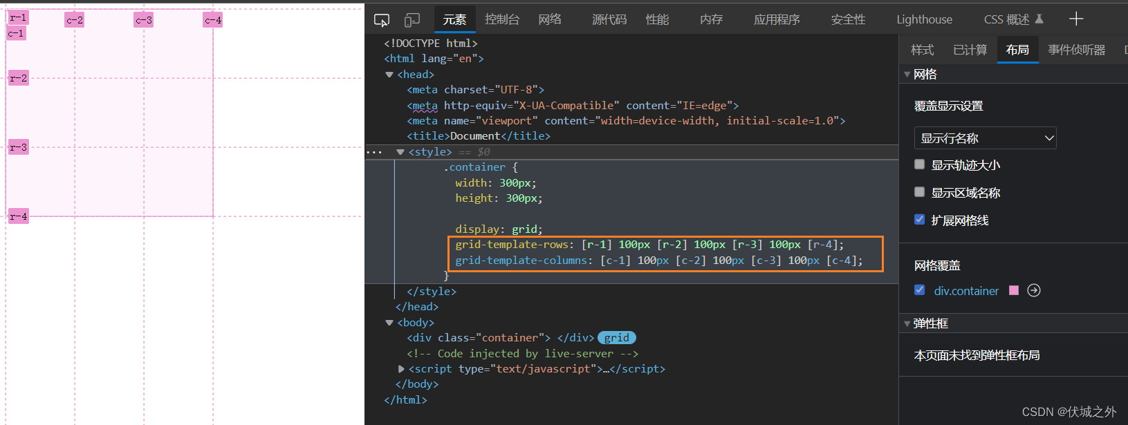
Task: Open the Security (安全性) tab
Action: click(848, 19)
